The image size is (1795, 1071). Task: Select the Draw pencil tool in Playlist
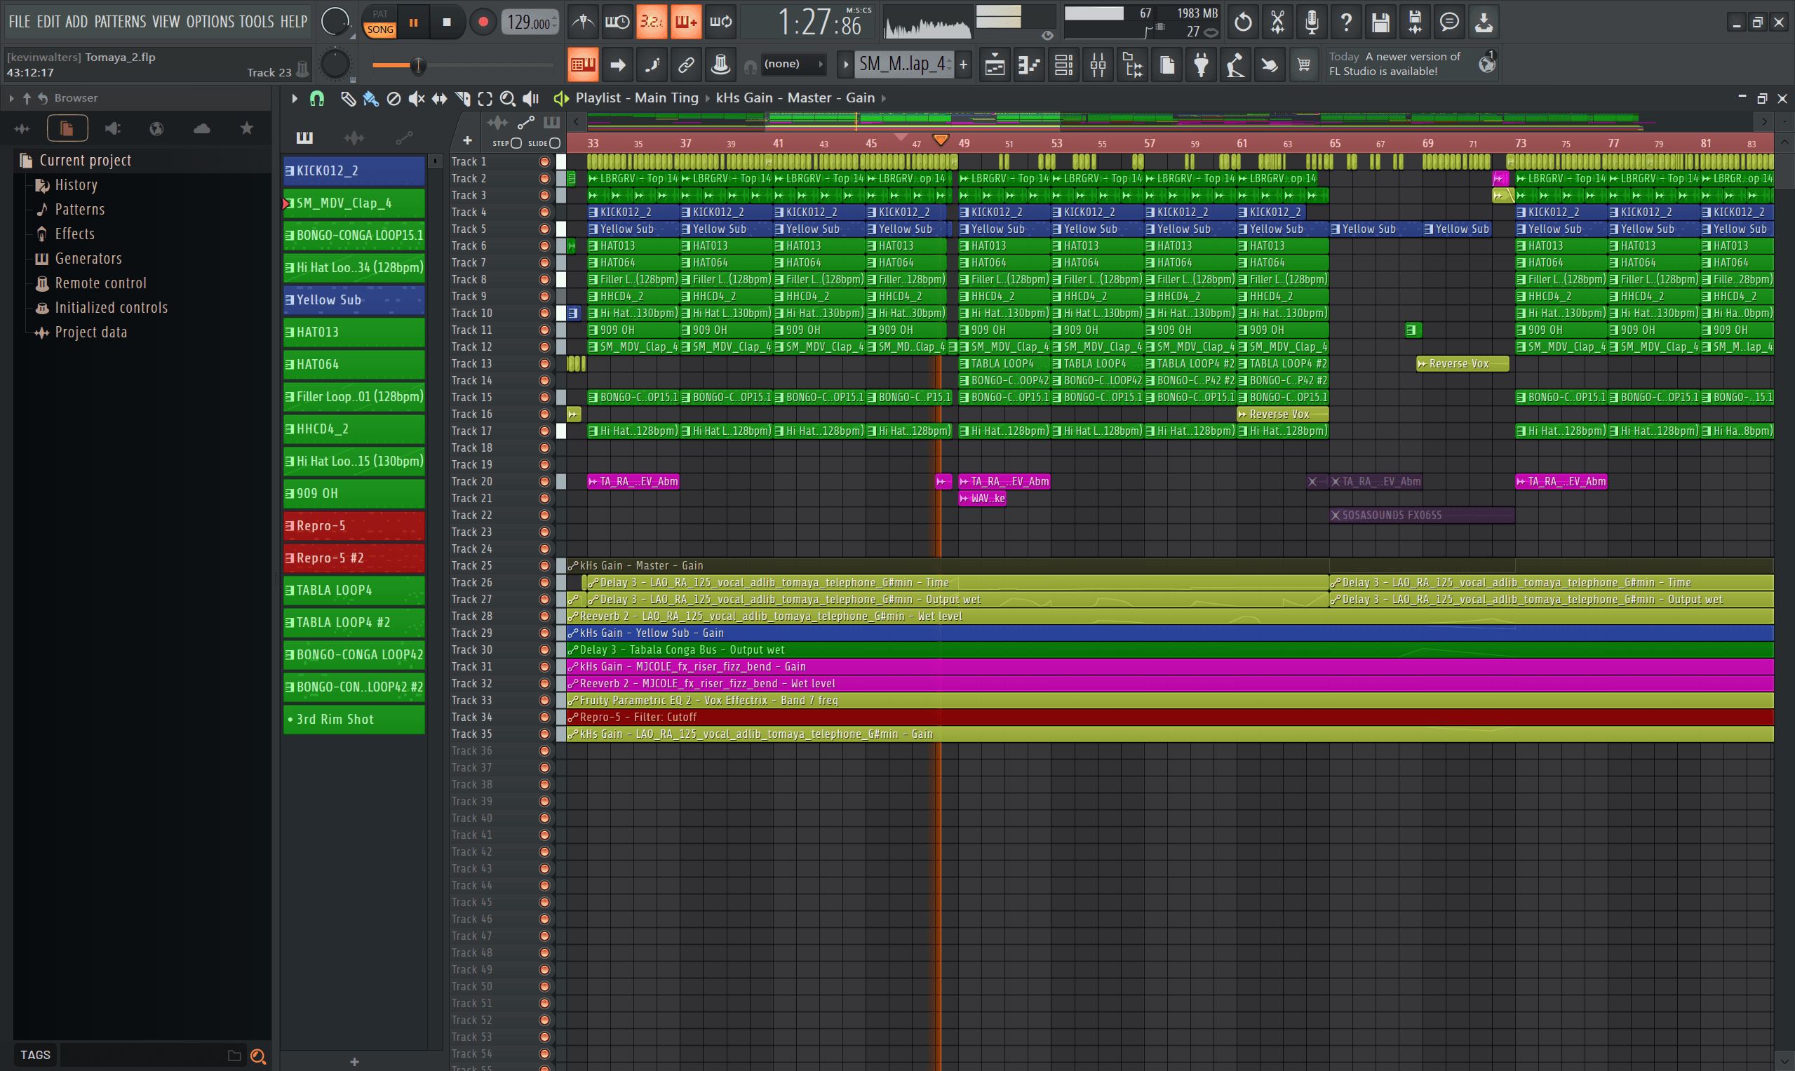[348, 98]
